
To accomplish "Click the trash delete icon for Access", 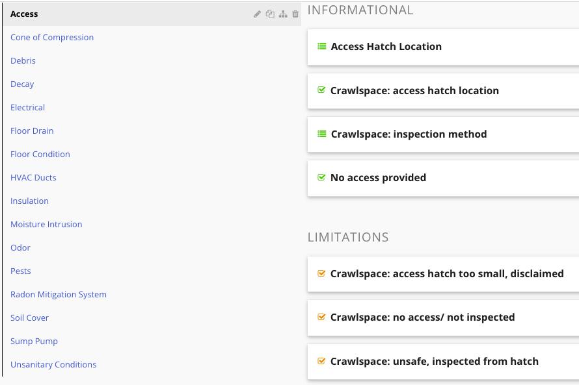I will click(x=295, y=14).
